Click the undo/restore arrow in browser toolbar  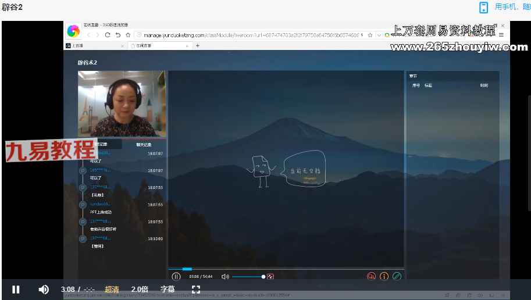[118, 35]
